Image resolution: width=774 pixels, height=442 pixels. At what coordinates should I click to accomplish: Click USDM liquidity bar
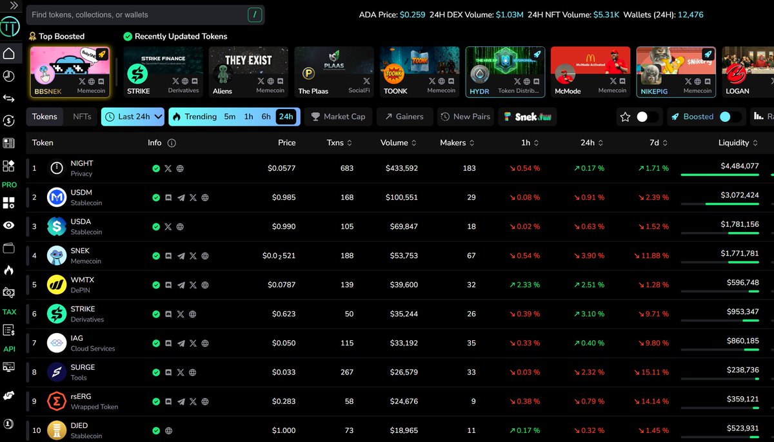pos(720,204)
